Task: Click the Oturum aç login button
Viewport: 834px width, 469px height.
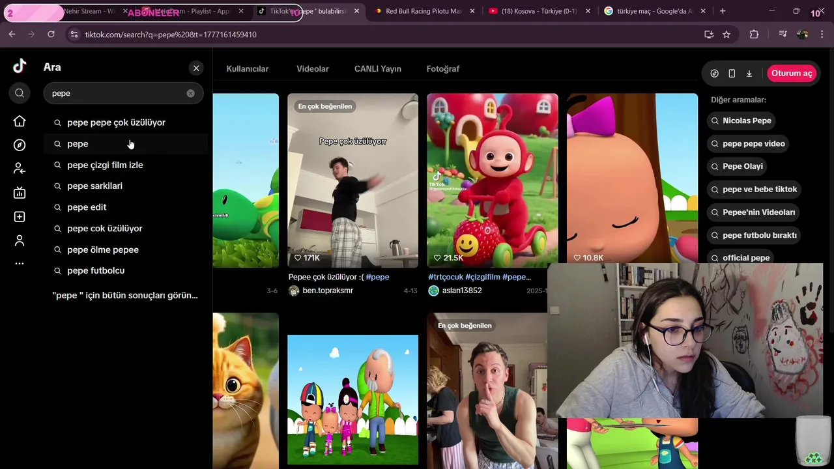Action: coord(792,74)
